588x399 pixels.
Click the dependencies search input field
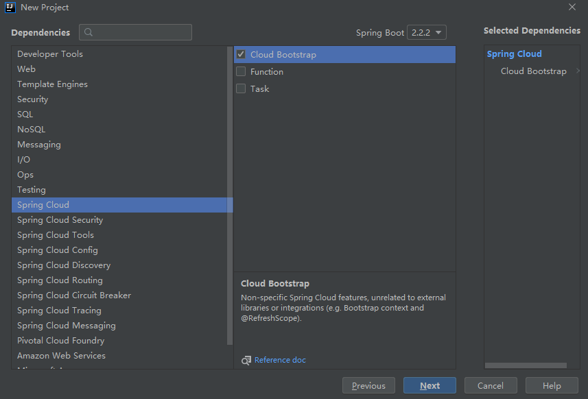tap(135, 32)
